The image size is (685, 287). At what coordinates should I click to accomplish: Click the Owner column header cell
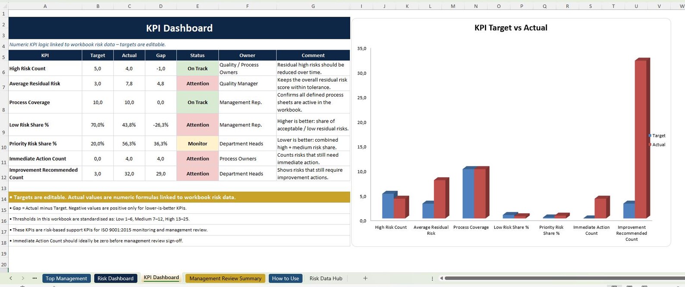pos(248,55)
